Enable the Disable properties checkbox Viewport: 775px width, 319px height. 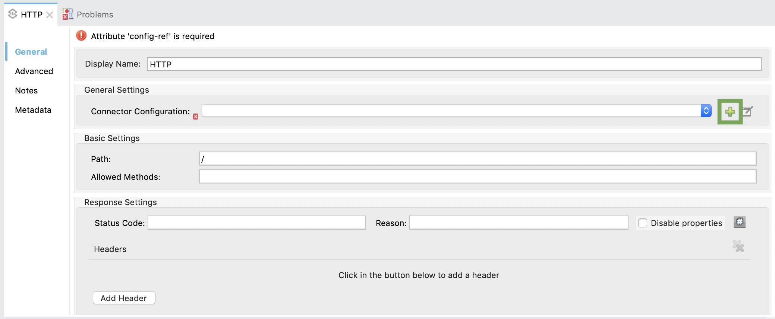click(643, 223)
